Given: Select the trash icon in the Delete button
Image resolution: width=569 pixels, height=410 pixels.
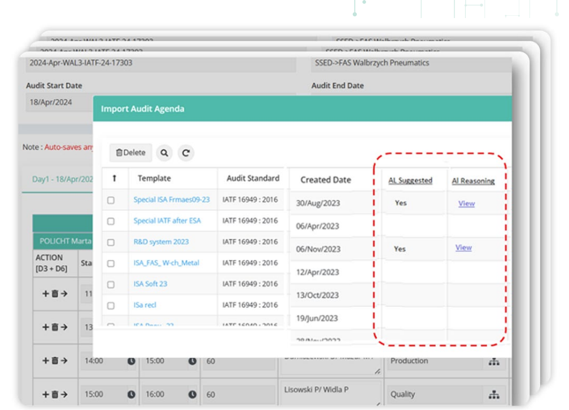Looking at the screenshot, I should [x=121, y=152].
